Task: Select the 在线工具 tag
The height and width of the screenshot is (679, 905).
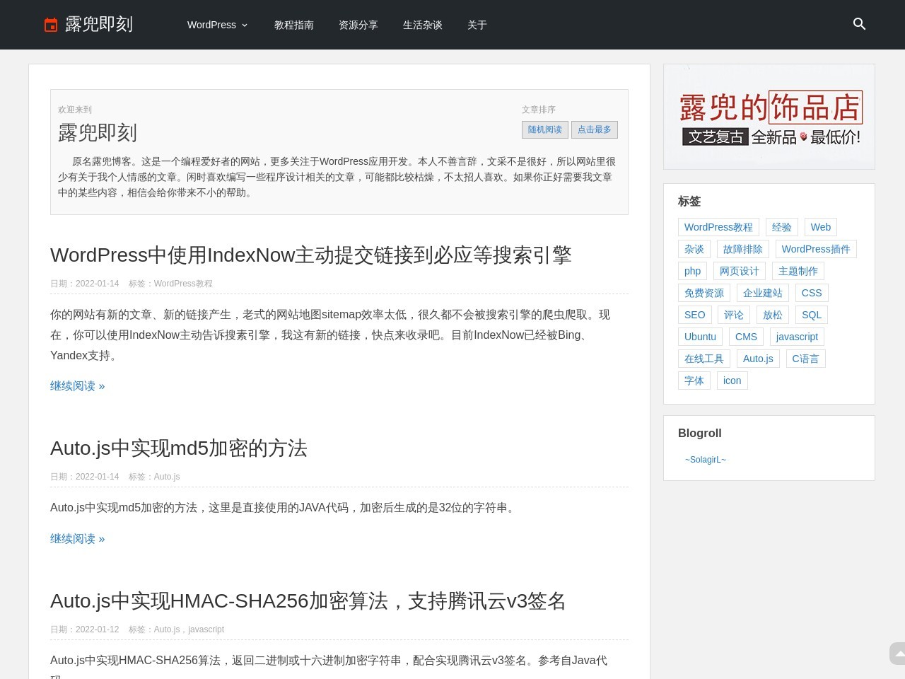Action: point(703,359)
